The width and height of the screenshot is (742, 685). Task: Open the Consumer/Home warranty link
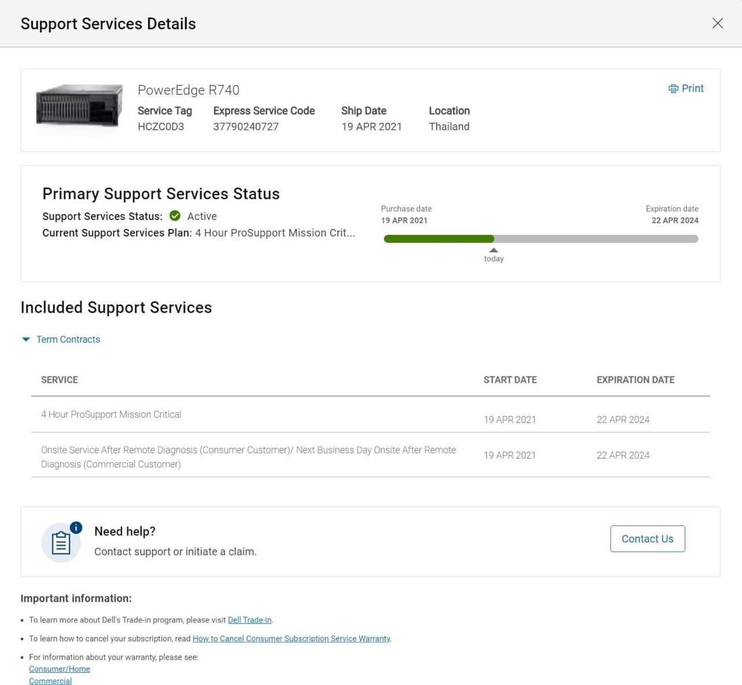point(60,669)
